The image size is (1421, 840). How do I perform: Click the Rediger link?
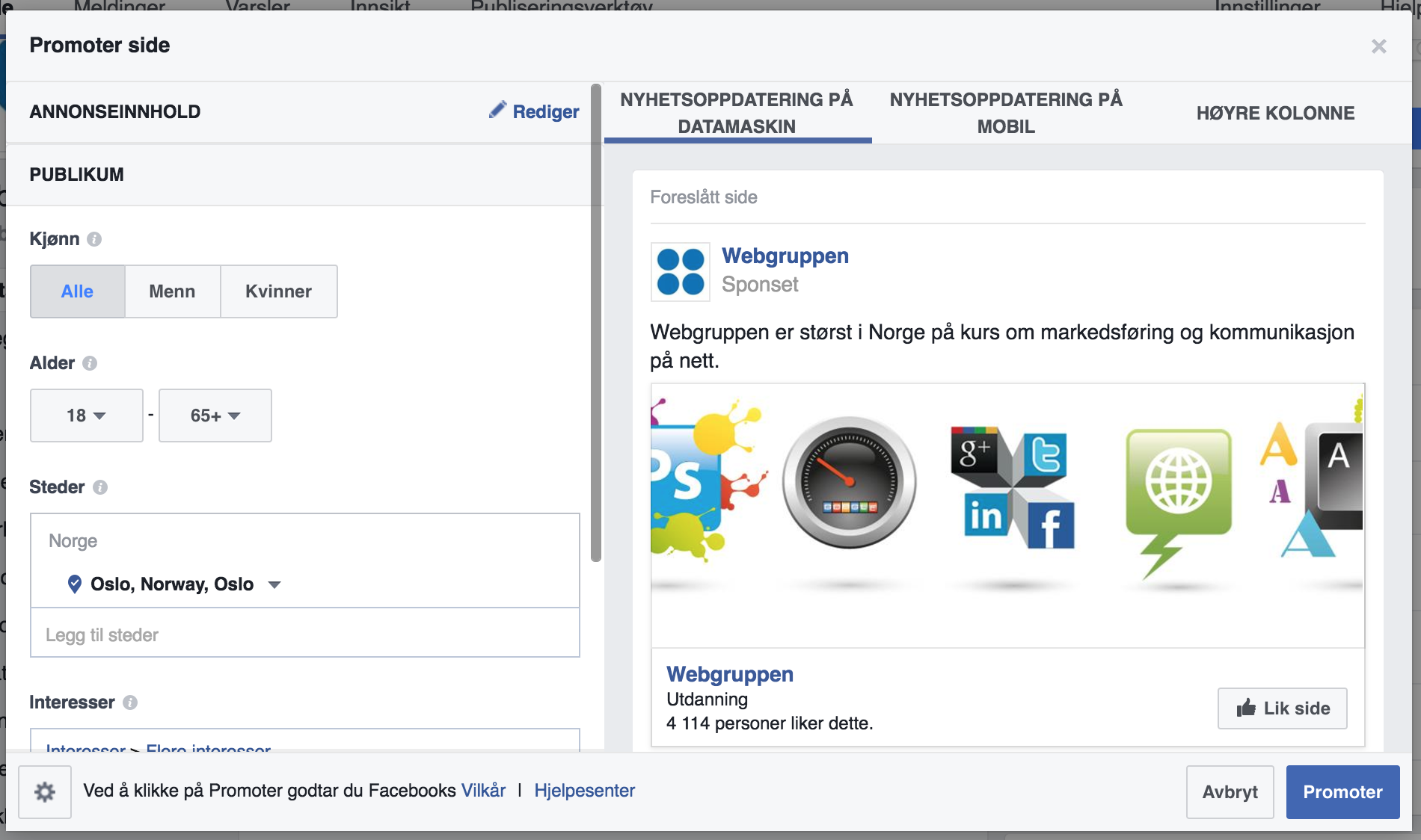pos(546,111)
